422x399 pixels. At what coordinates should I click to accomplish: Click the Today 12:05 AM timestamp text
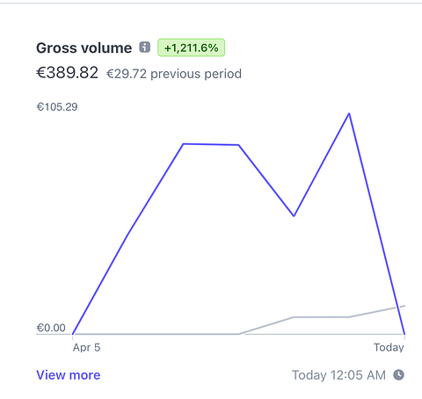point(338,375)
